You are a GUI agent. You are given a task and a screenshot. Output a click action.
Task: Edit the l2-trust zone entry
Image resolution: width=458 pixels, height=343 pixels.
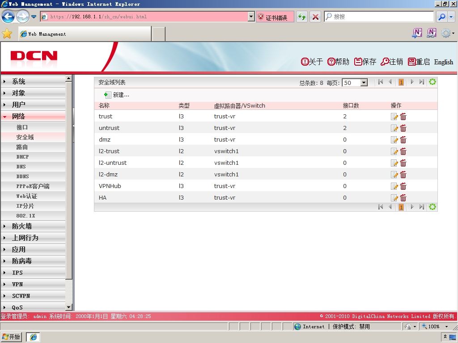(x=394, y=151)
